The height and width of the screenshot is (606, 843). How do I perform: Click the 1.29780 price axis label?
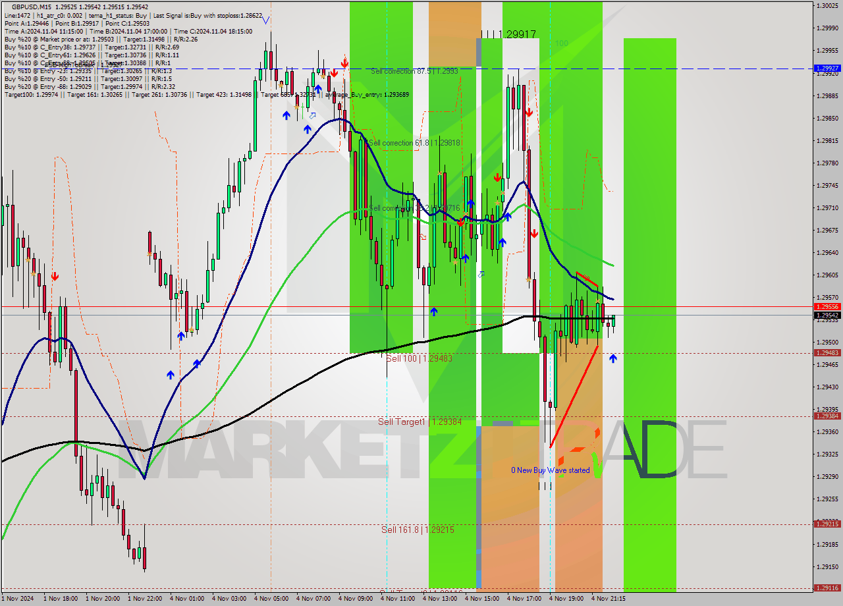point(827,163)
